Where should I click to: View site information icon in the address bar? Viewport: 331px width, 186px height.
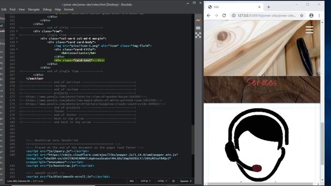tap(234, 16)
